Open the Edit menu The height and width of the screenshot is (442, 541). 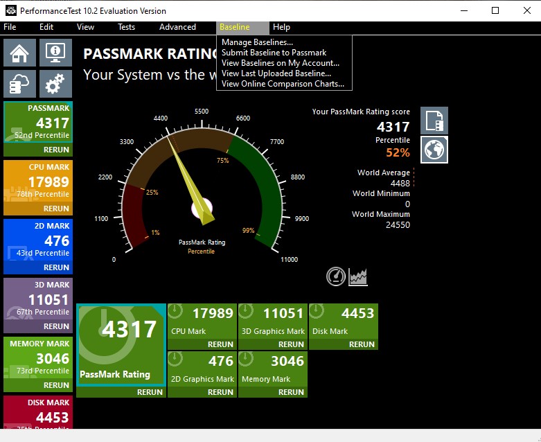pyautogui.click(x=46, y=27)
